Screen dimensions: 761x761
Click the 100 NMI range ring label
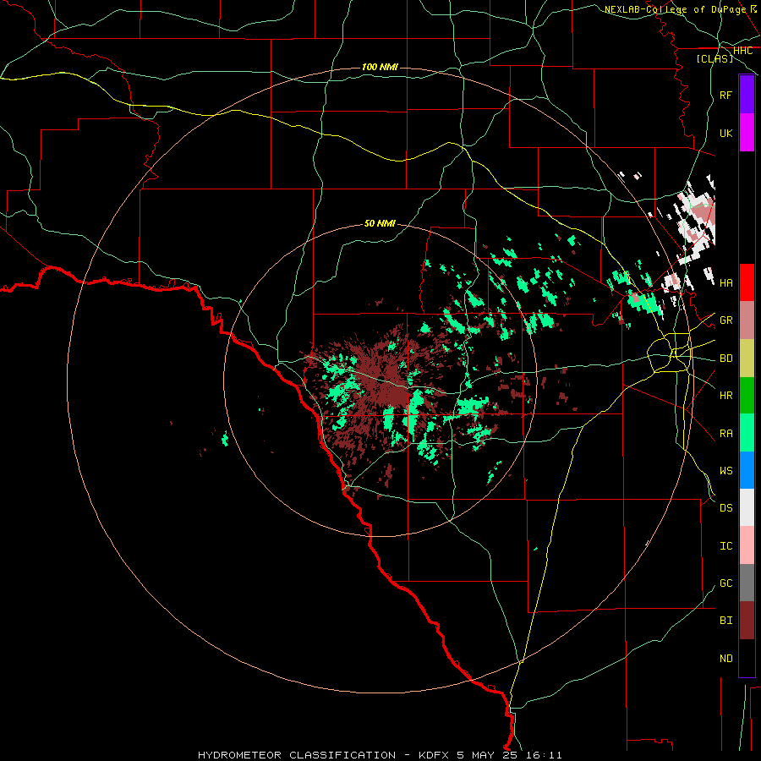(380, 67)
